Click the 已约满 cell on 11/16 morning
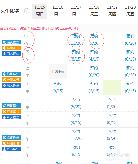 [x=58, y=71]
